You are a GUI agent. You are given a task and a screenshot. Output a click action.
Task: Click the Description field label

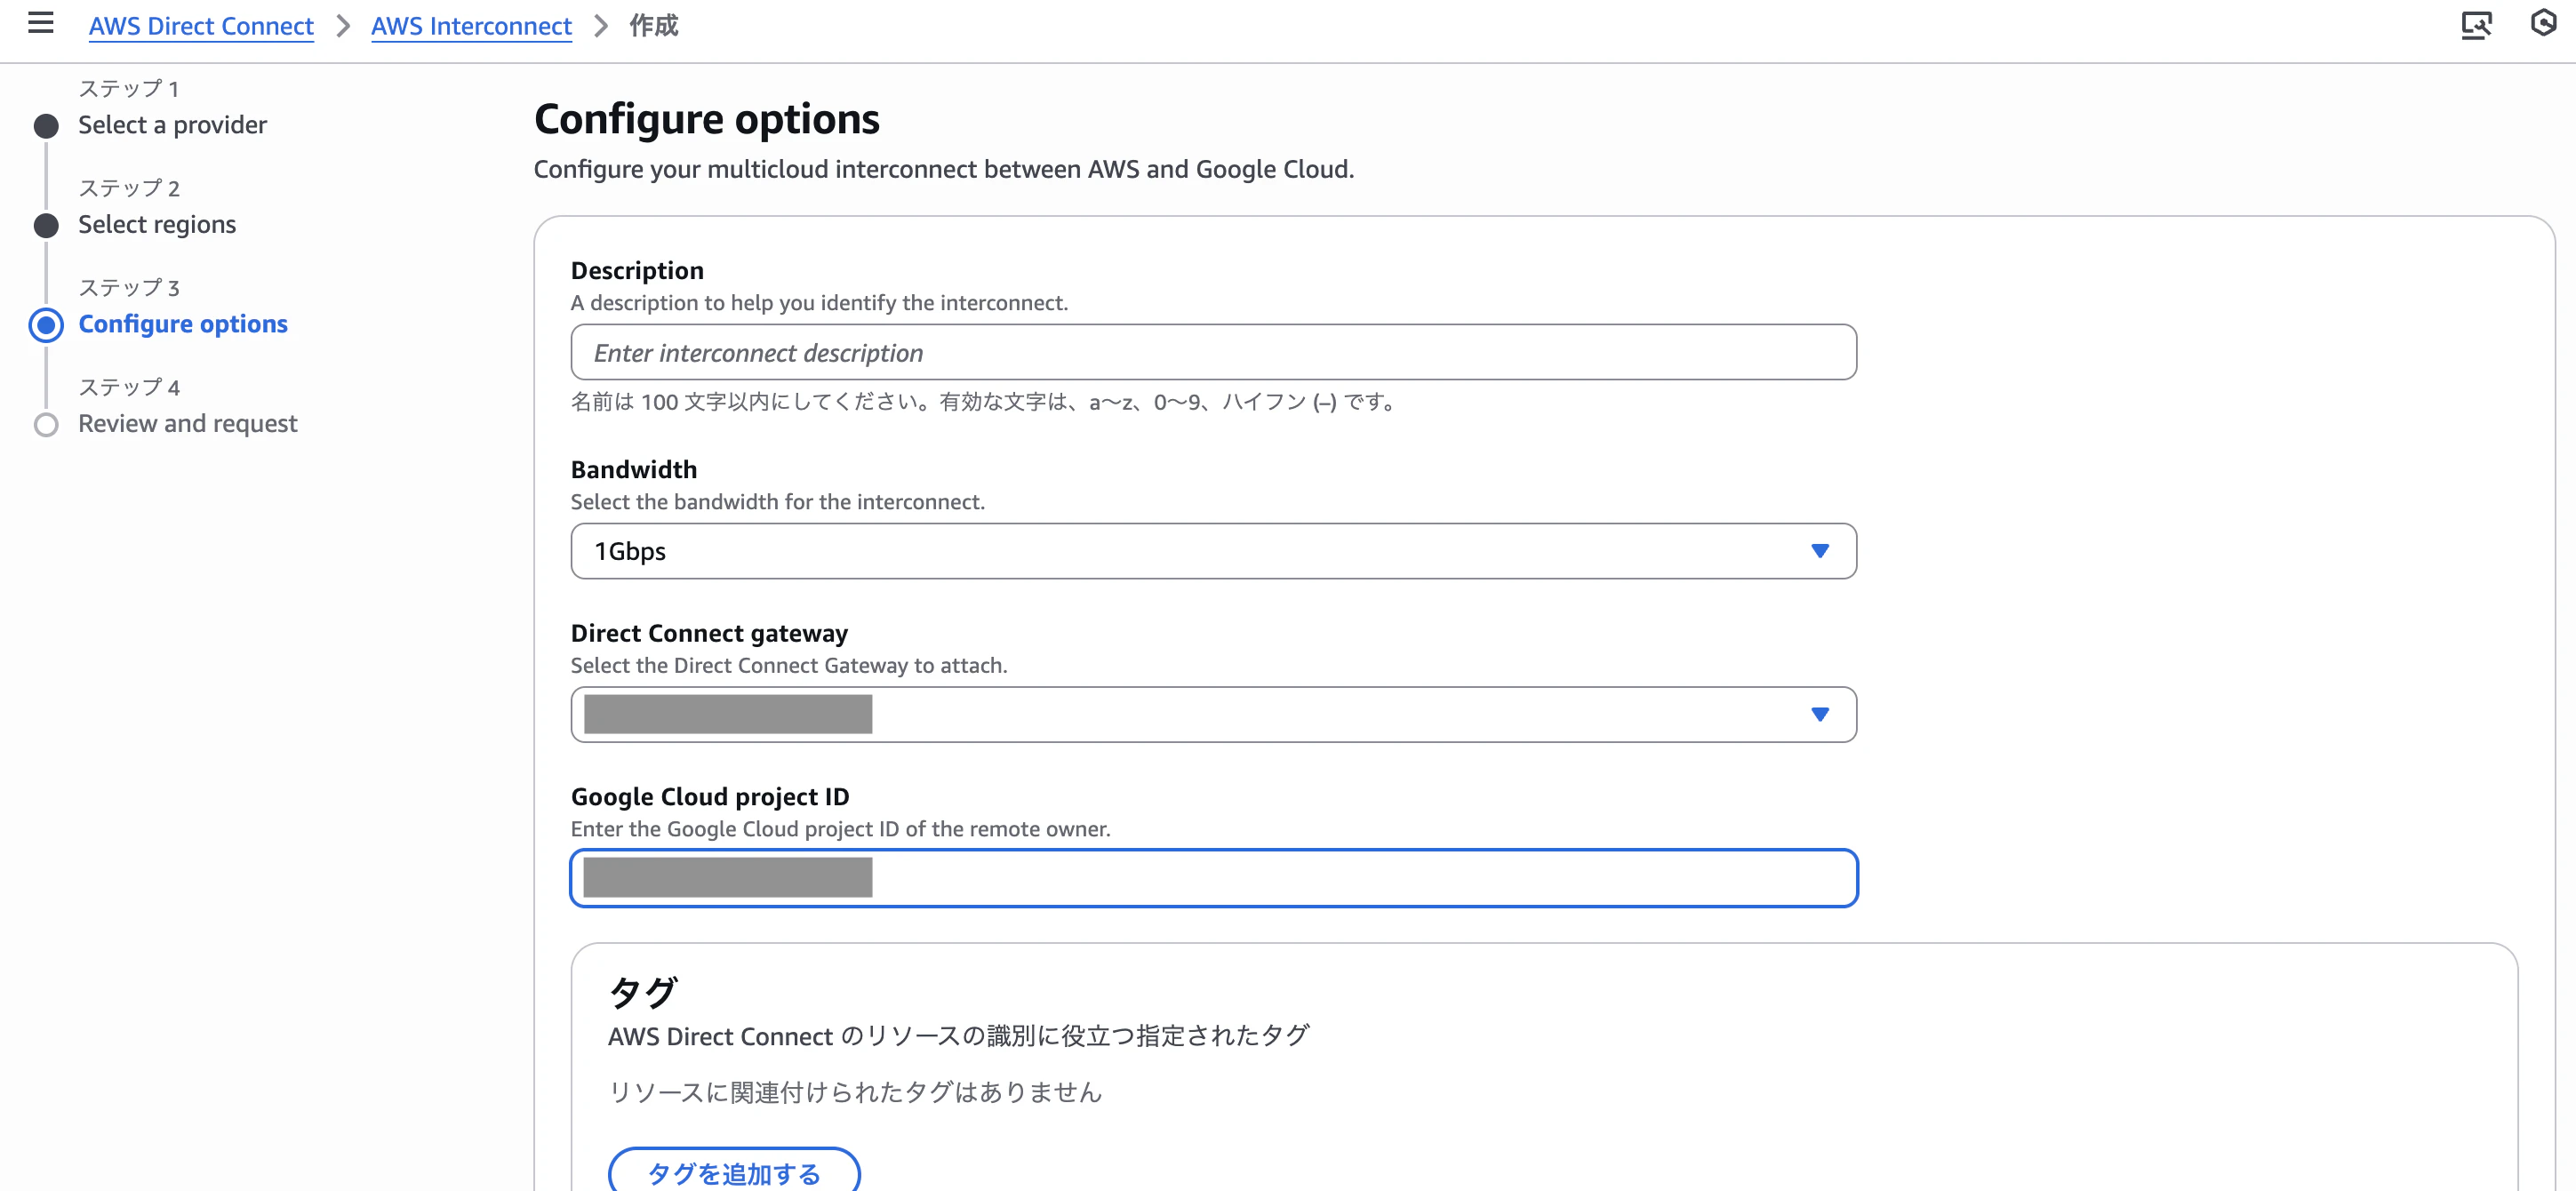point(637,270)
